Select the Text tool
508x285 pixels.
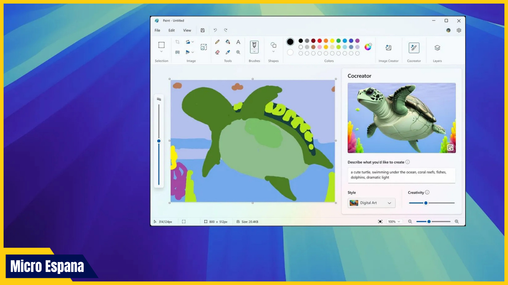[238, 42]
